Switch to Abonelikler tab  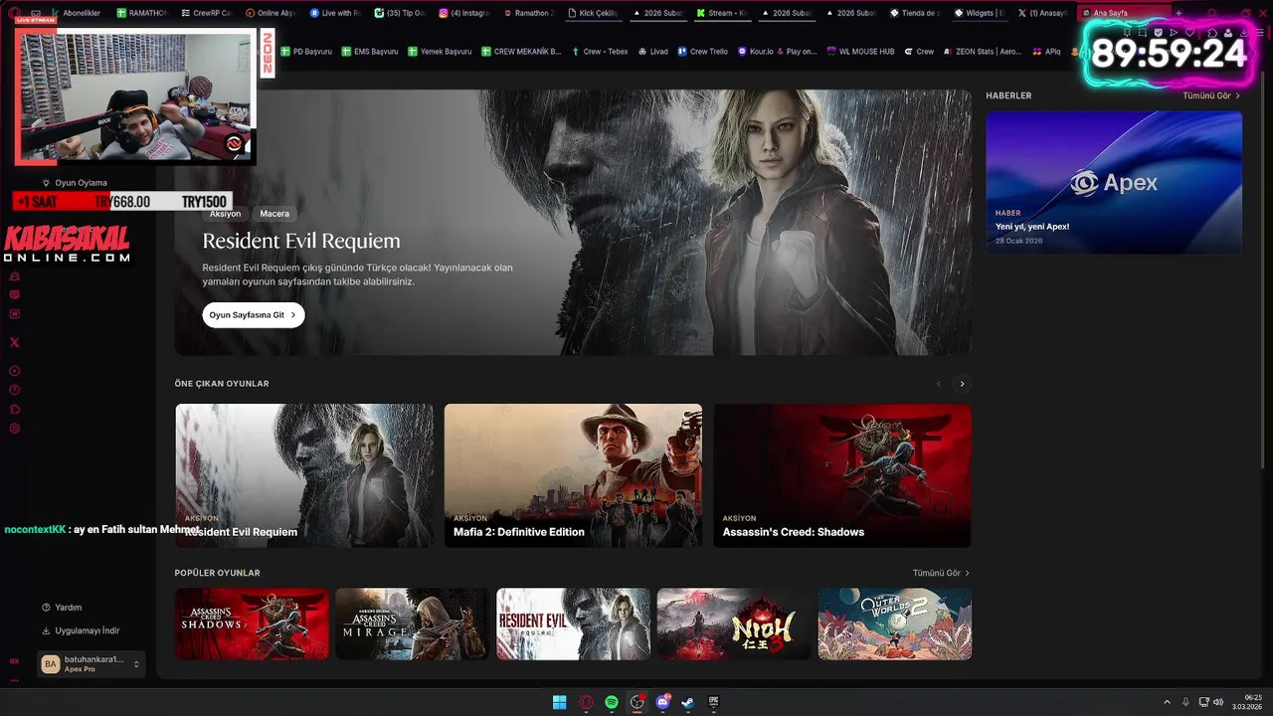tap(75, 13)
